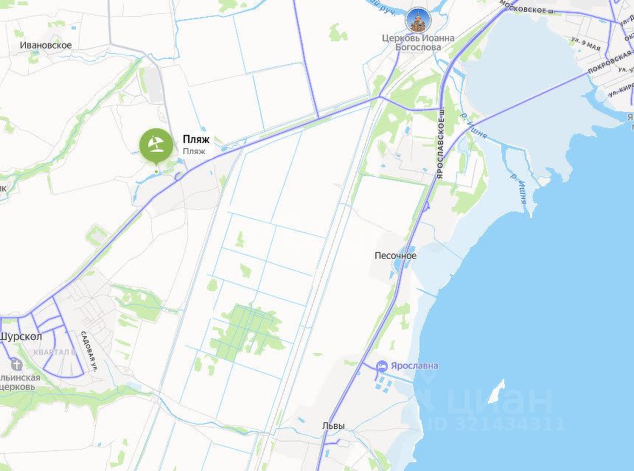Click the Церковь Иоанна Богослова text label
634x471 pixels.
click(x=418, y=43)
